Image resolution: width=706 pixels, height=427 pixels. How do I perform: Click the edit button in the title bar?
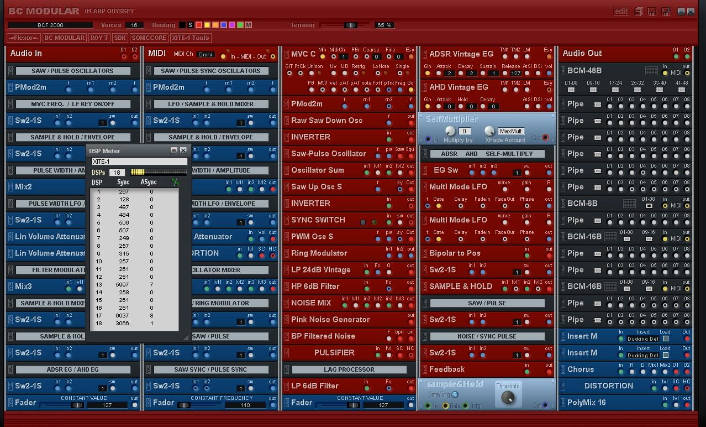pyautogui.click(x=621, y=11)
